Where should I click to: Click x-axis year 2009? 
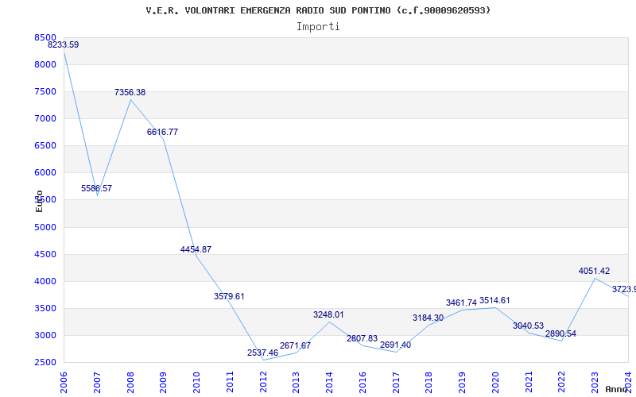tap(164, 383)
